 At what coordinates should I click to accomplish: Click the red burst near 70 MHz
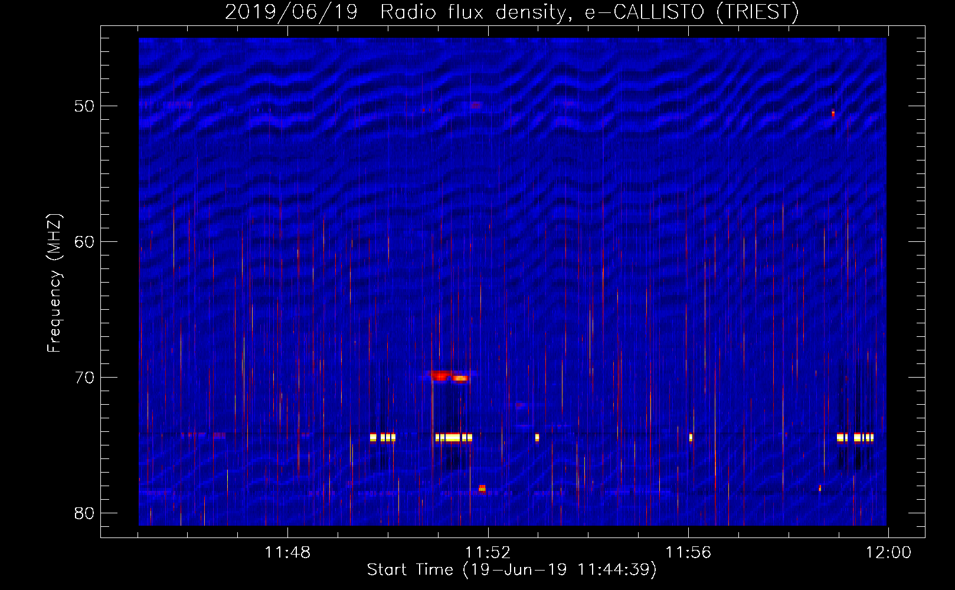448,376
